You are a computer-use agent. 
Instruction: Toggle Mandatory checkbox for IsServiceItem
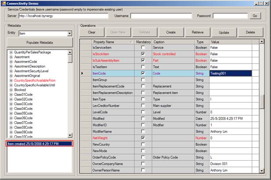pyautogui.click(x=143, y=47)
